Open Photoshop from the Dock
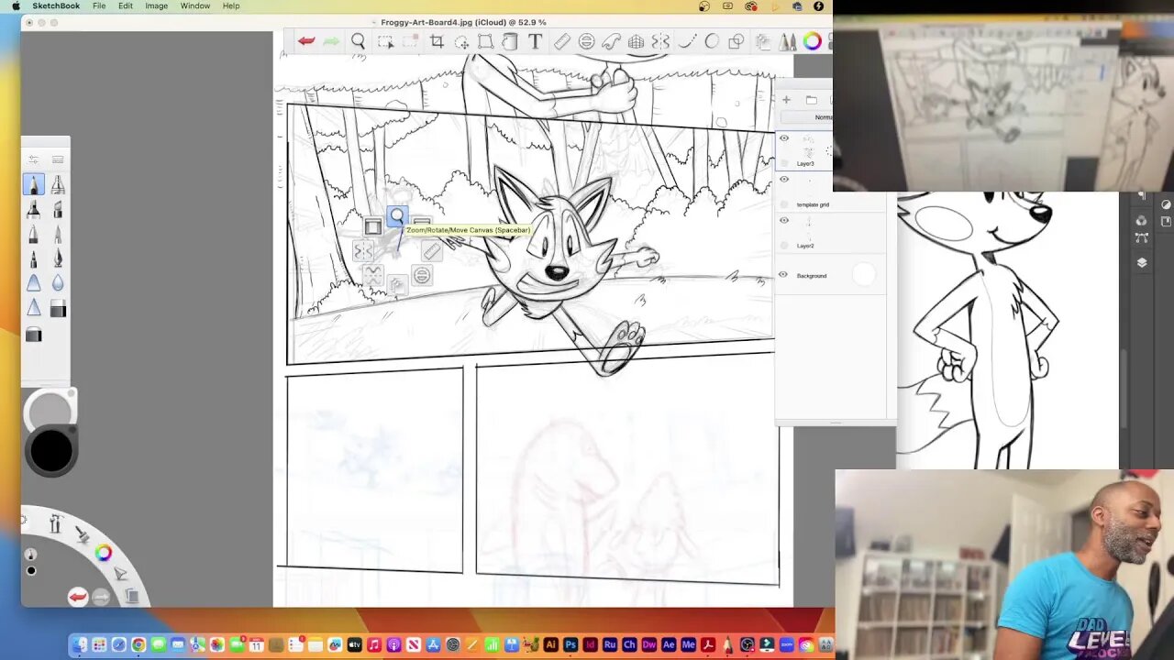Screen dimensions: 1174x660 coord(570,645)
